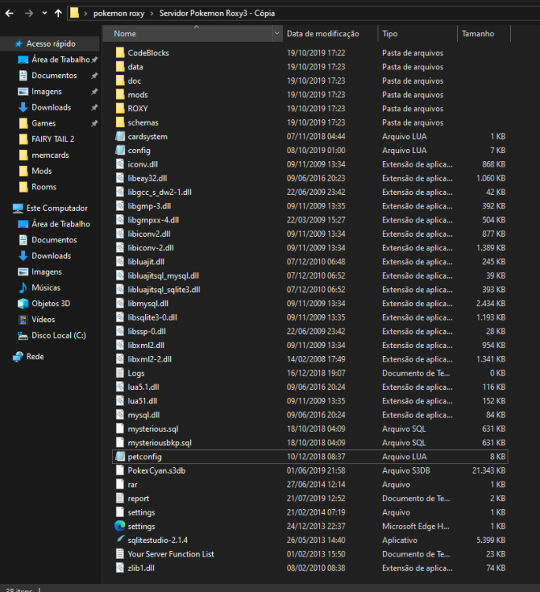
Task: Click the CodeBlocks folder icon
Action: coord(120,53)
